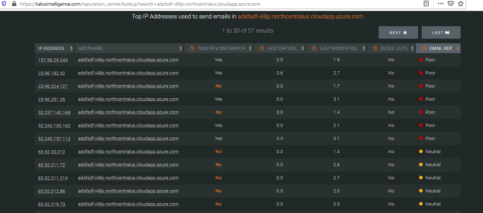Open IP address 65.52.211.72
Screen dimensions: 483x213
(x=51, y=165)
